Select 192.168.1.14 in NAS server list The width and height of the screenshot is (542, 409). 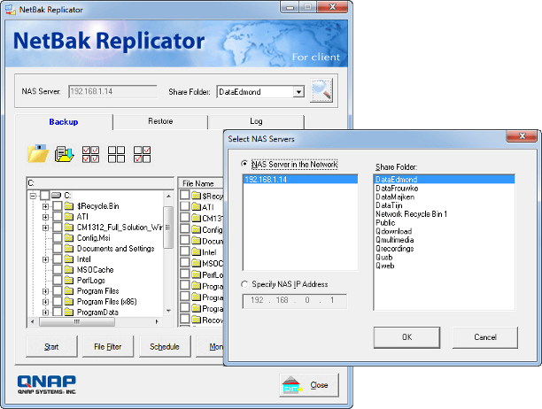point(300,180)
